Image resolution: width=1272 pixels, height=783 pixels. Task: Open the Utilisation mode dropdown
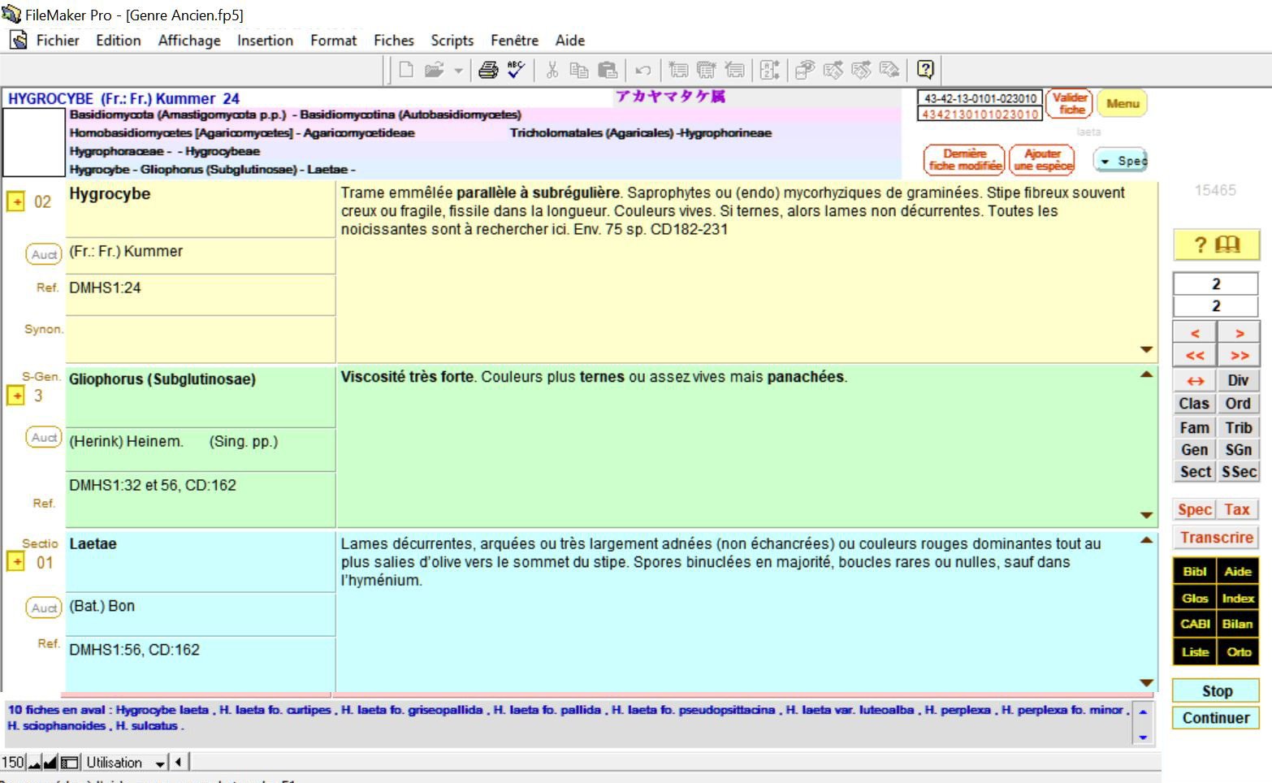click(x=126, y=763)
